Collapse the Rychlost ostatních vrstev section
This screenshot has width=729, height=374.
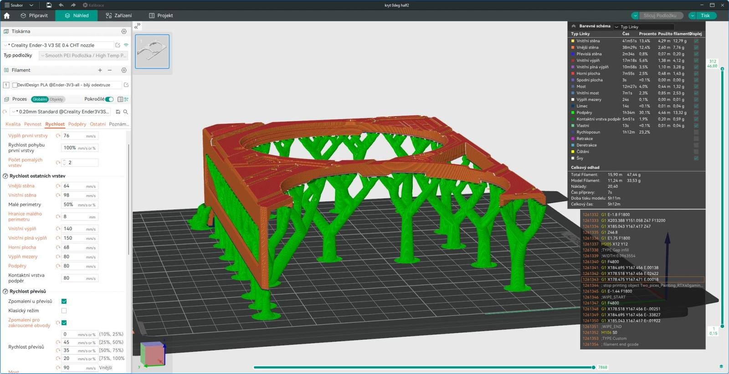(x=5, y=176)
